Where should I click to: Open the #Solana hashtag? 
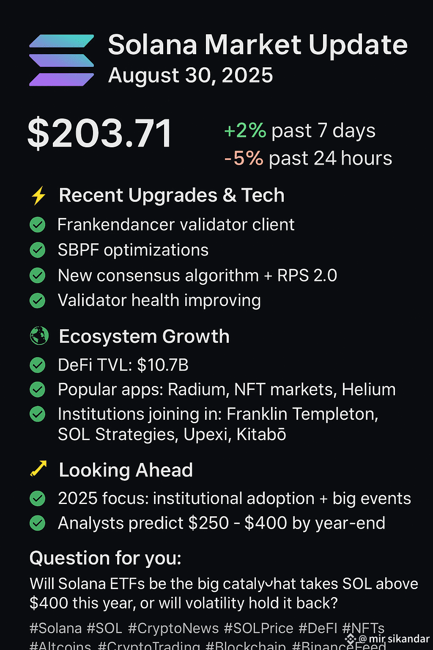56,628
